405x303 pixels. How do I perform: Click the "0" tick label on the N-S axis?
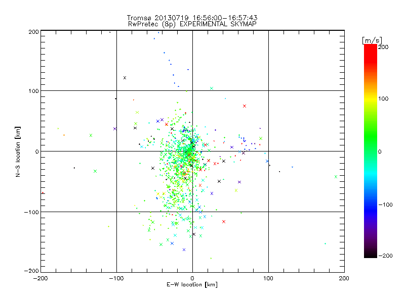pos(37,151)
